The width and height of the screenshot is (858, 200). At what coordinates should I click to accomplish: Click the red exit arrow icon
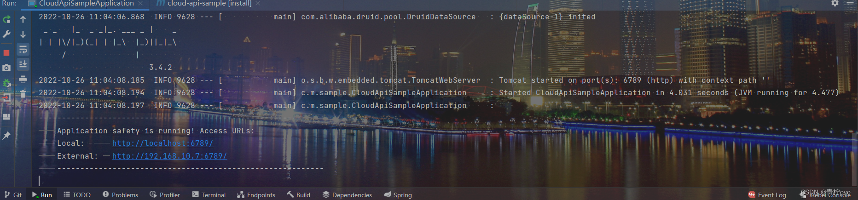6,98
